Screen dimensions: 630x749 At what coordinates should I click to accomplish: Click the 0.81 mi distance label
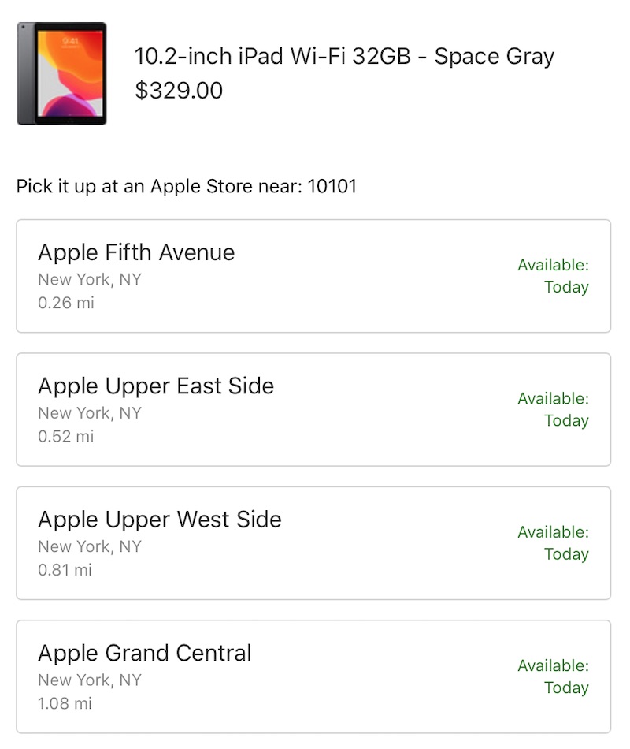click(x=65, y=569)
